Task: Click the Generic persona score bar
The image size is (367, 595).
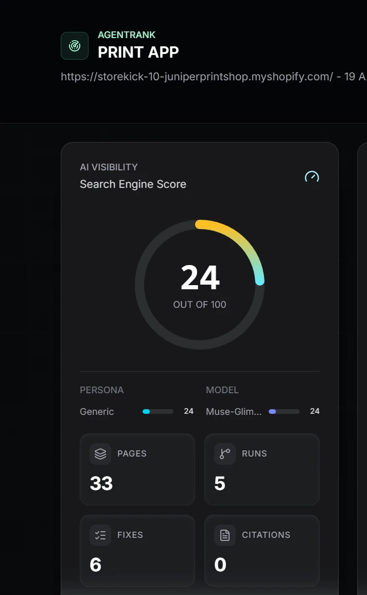Action: [158, 411]
